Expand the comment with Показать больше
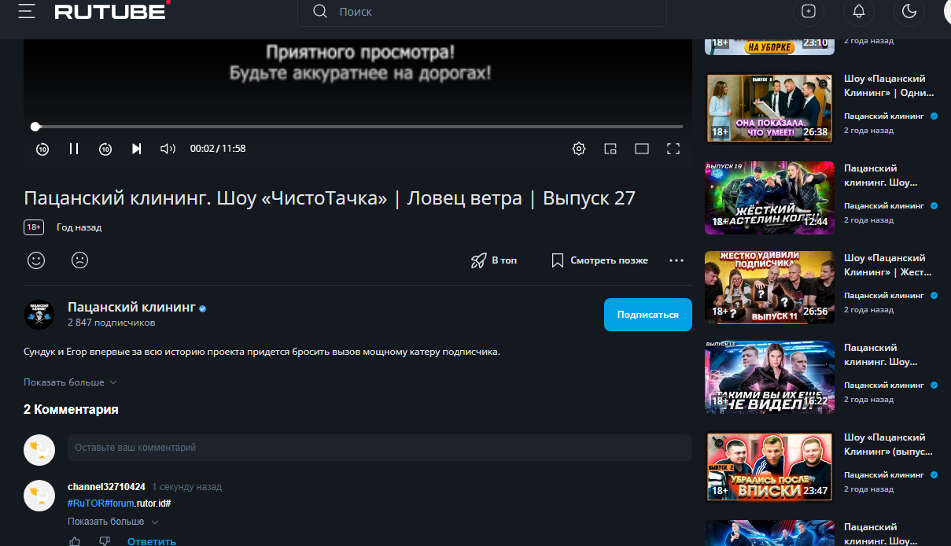Image resolution: width=951 pixels, height=546 pixels. (113, 522)
